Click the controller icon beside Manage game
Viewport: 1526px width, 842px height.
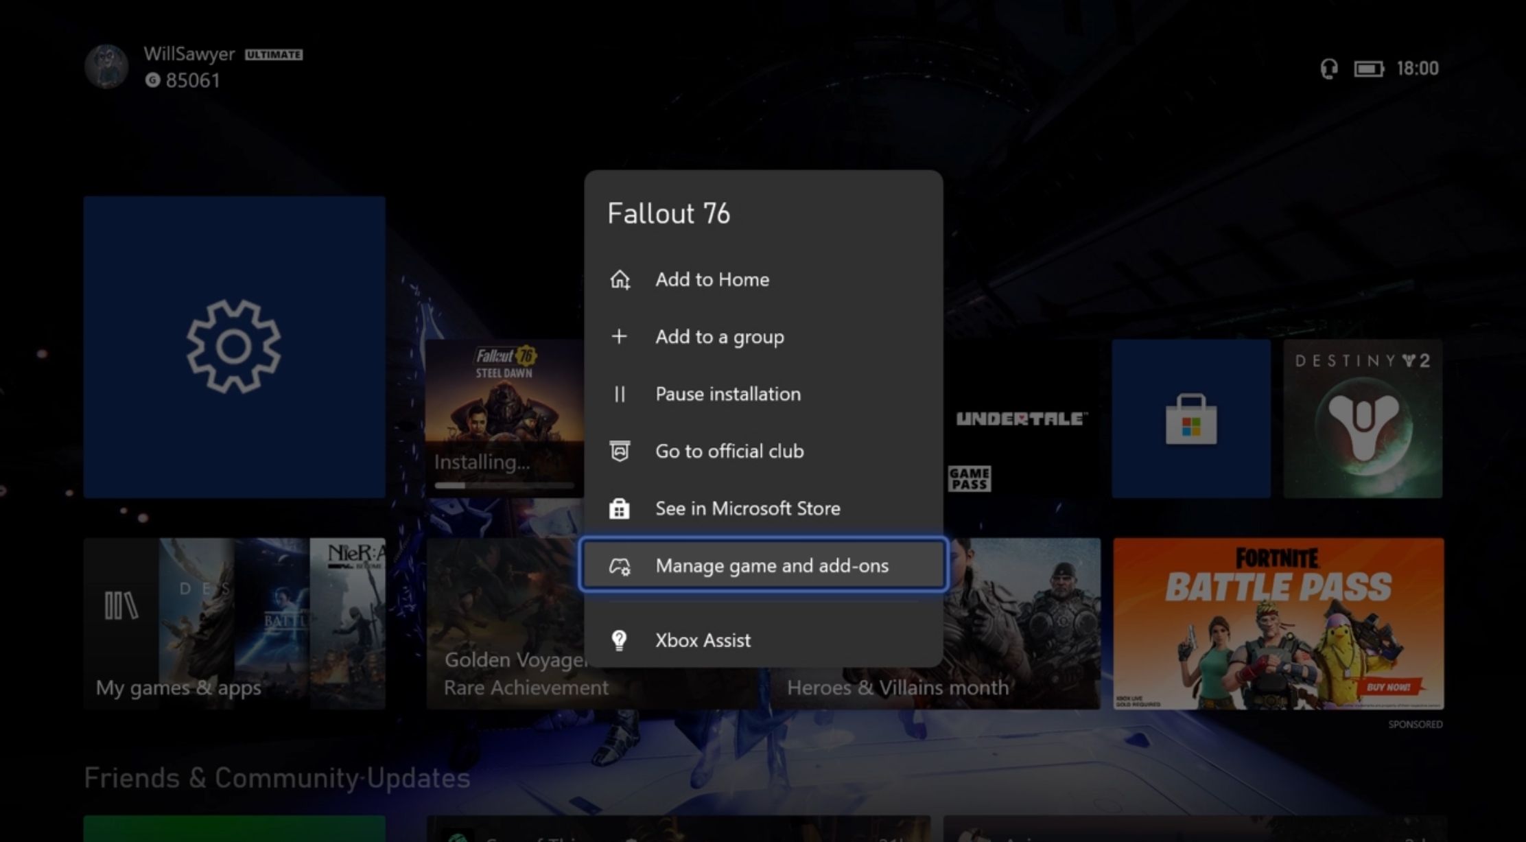click(x=620, y=566)
